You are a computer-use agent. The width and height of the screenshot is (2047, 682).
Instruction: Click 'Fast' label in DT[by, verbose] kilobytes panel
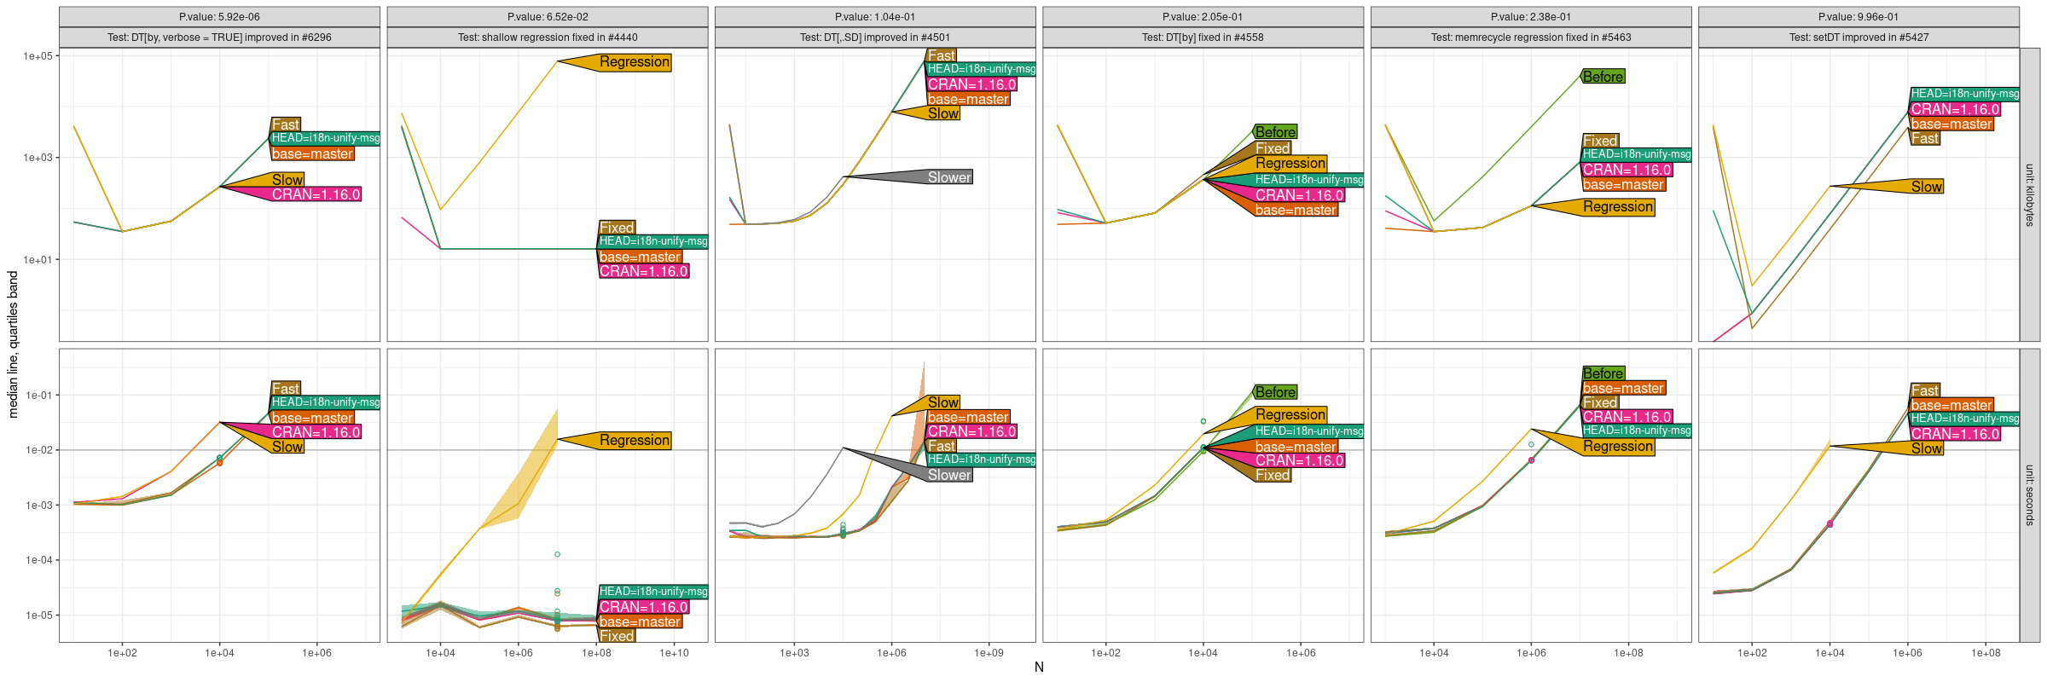point(286,124)
